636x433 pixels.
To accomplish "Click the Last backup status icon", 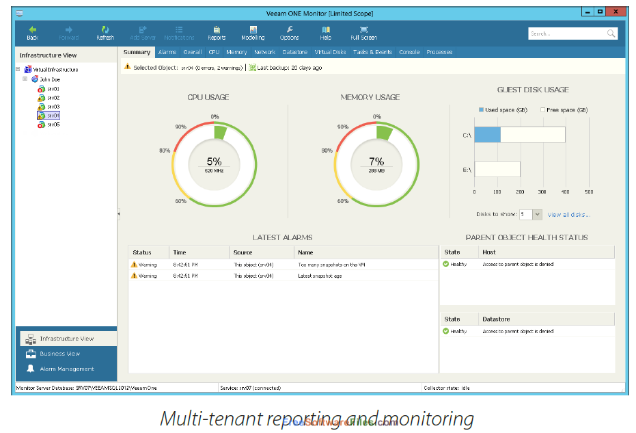I will (x=252, y=68).
